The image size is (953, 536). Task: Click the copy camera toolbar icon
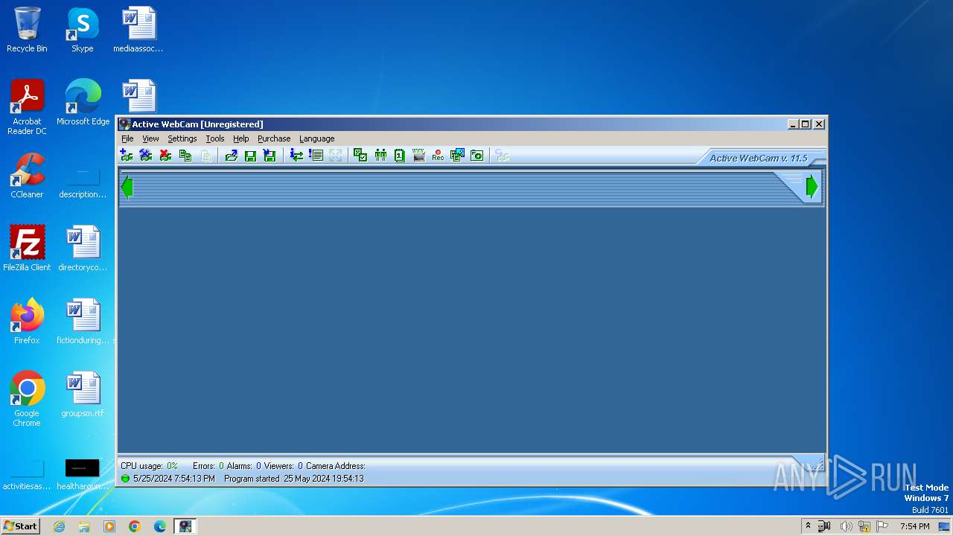[x=185, y=155]
